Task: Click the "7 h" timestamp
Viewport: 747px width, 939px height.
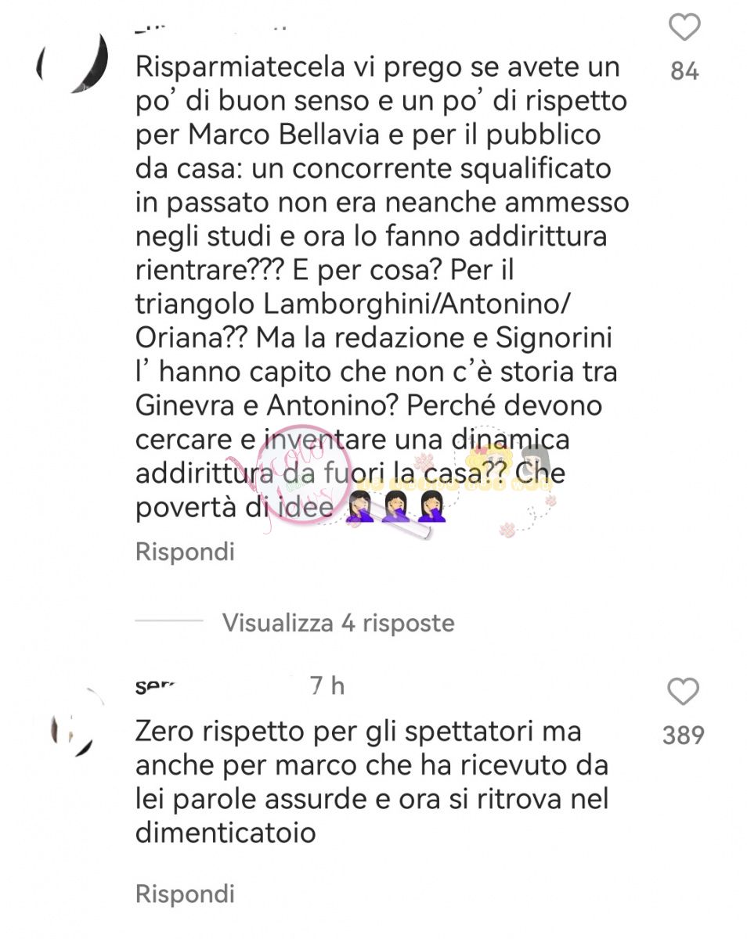Action: pyautogui.click(x=327, y=686)
